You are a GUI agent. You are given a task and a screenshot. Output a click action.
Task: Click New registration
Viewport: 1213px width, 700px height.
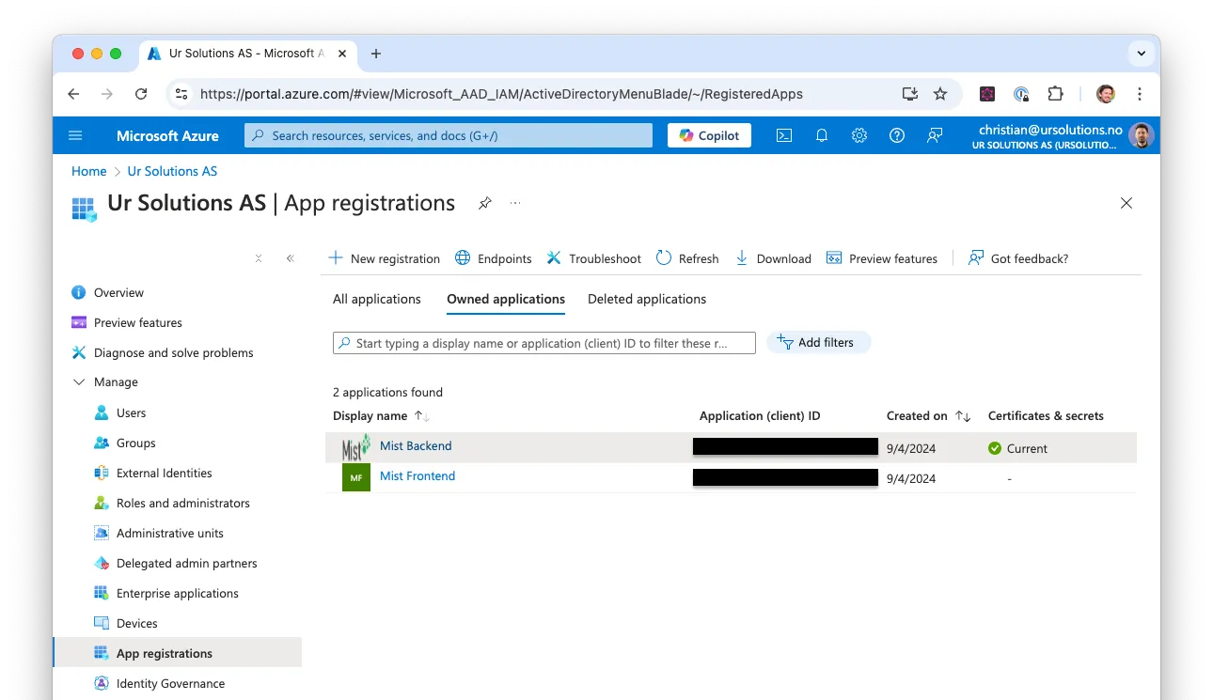click(384, 258)
